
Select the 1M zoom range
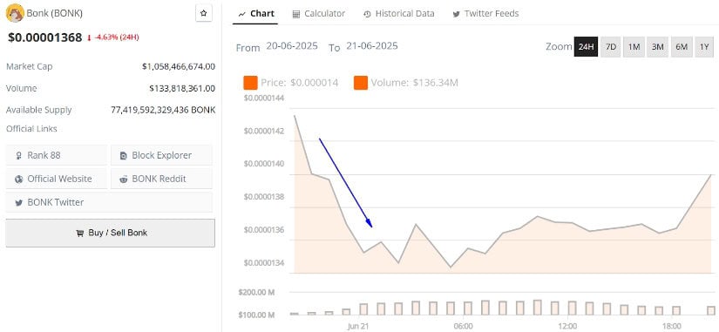pyautogui.click(x=634, y=47)
